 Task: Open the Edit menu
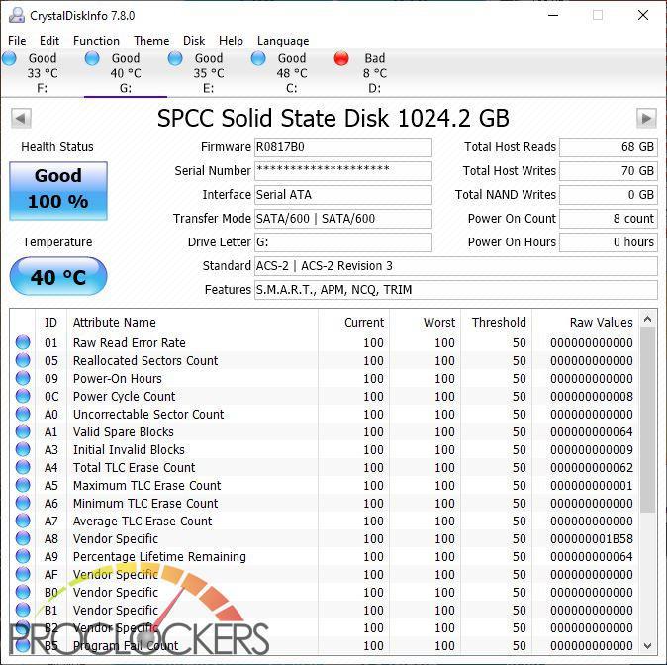(x=49, y=41)
